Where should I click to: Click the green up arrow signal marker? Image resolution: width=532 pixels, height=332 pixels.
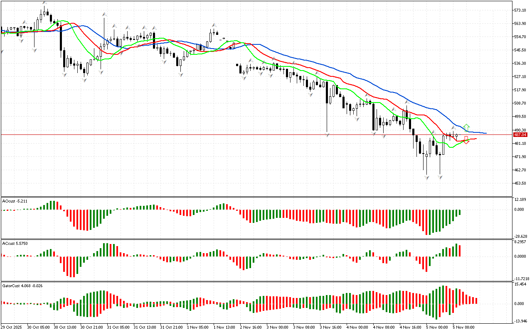467,127
